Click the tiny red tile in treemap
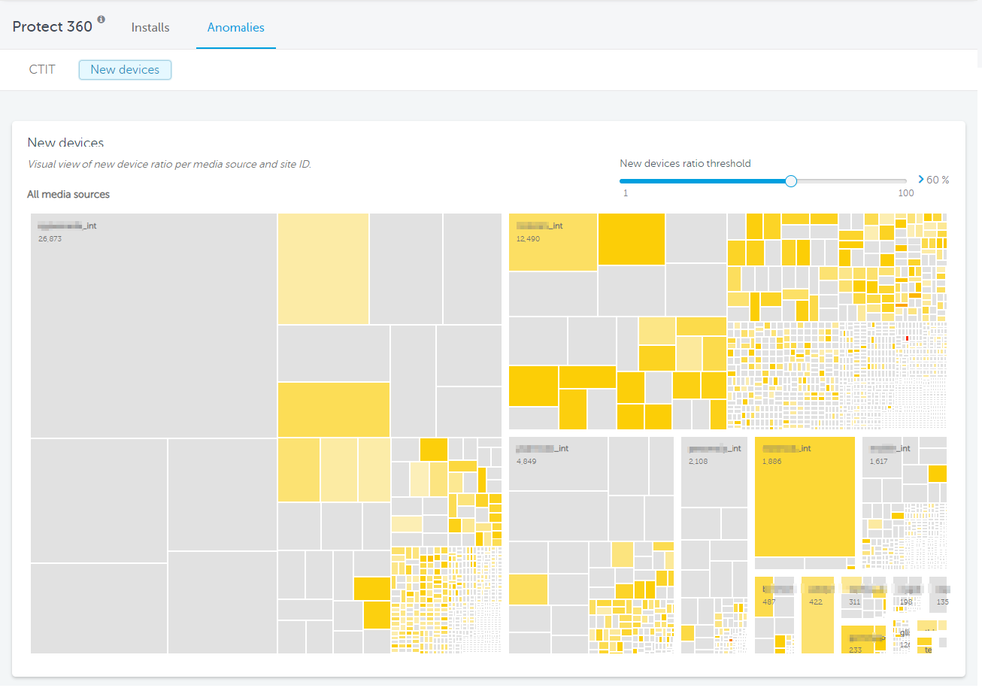The image size is (982, 691). point(907,339)
